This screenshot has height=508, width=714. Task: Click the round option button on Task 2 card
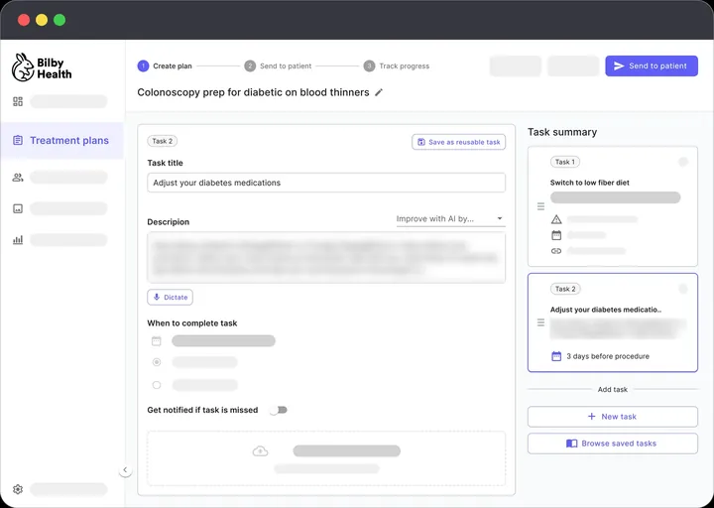click(683, 289)
